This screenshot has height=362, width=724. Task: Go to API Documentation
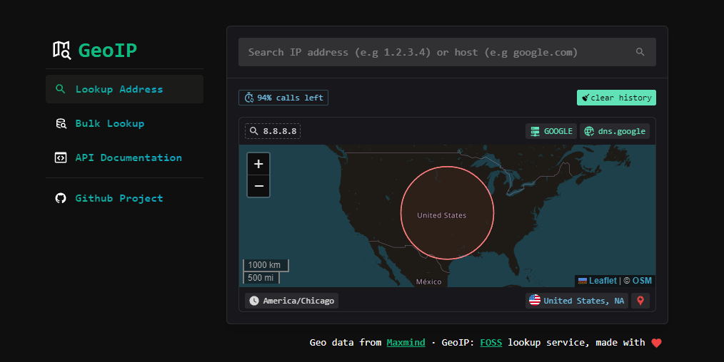(x=128, y=157)
